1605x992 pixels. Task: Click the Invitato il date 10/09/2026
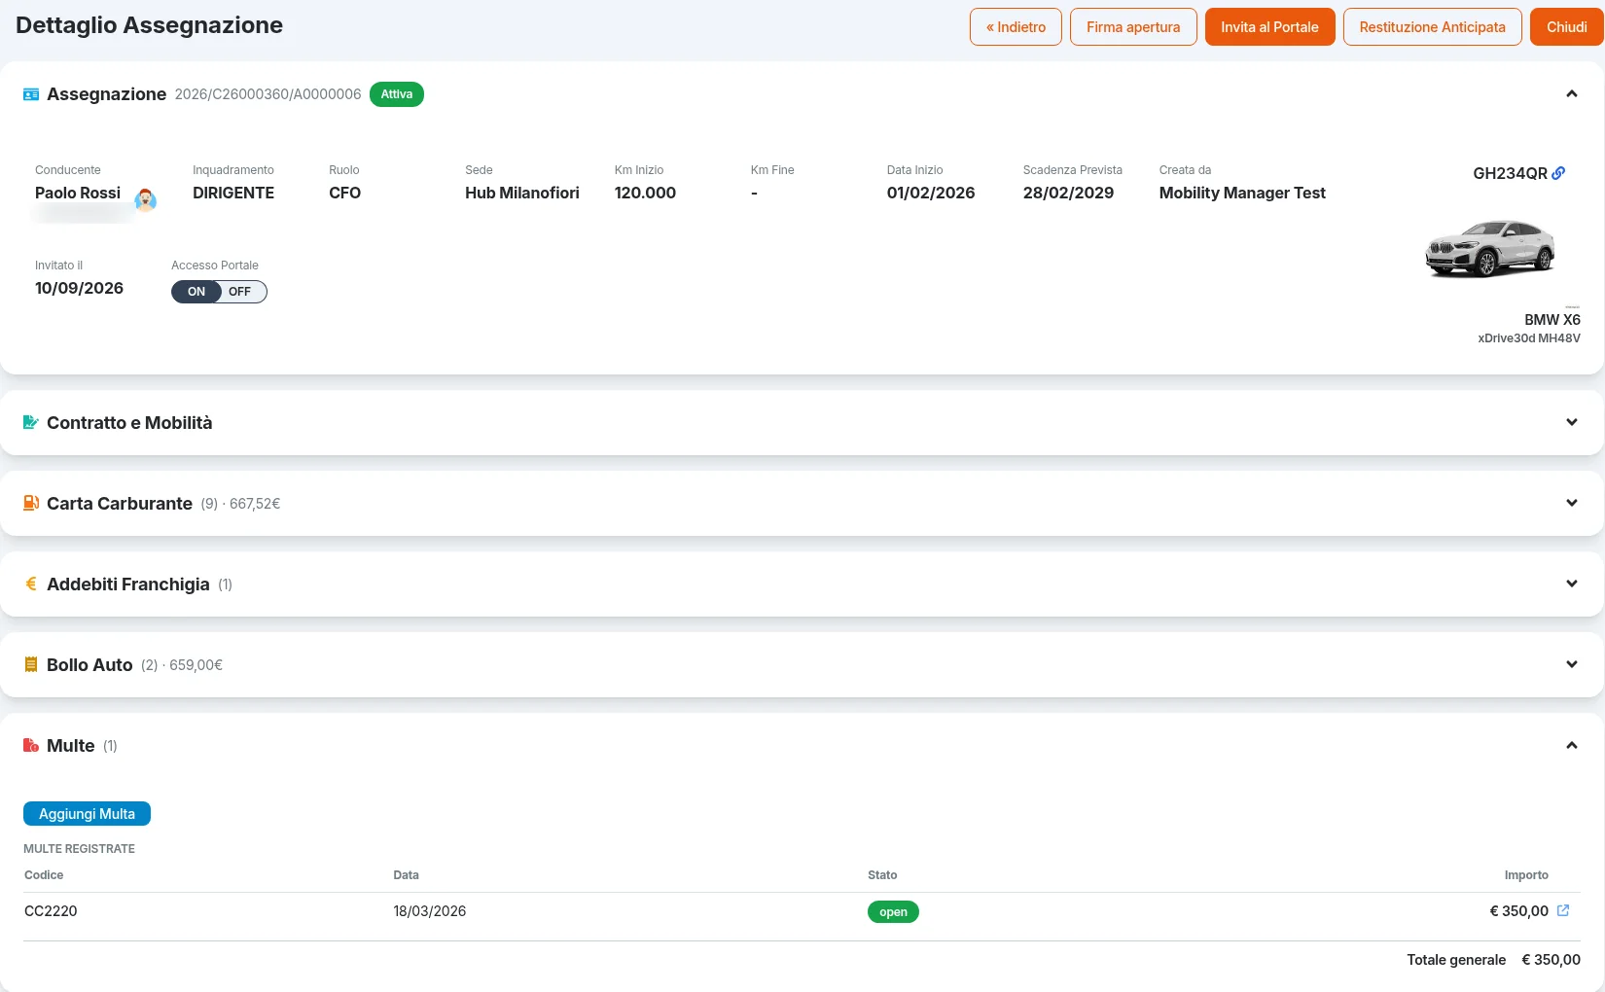pos(79,288)
